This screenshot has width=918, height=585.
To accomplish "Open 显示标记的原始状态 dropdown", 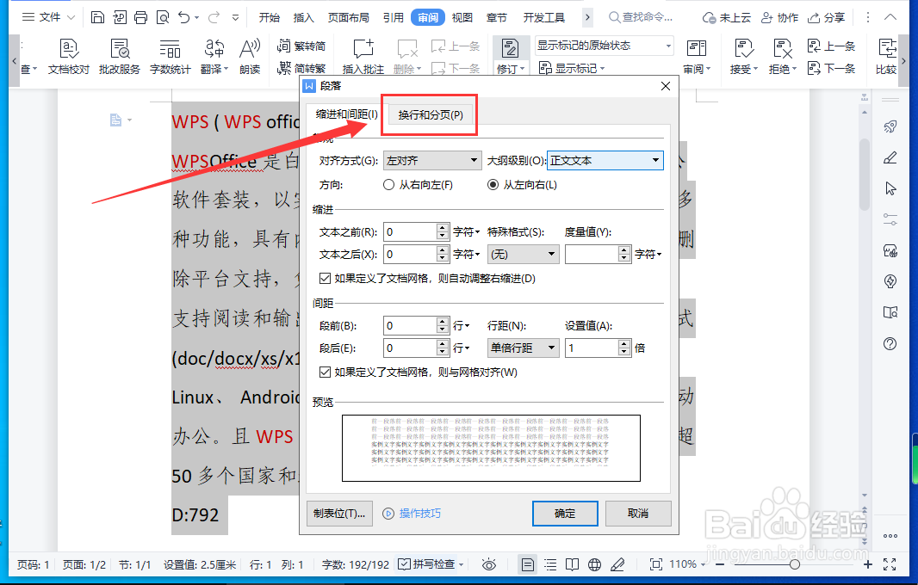I will click(x=605, y=46).
